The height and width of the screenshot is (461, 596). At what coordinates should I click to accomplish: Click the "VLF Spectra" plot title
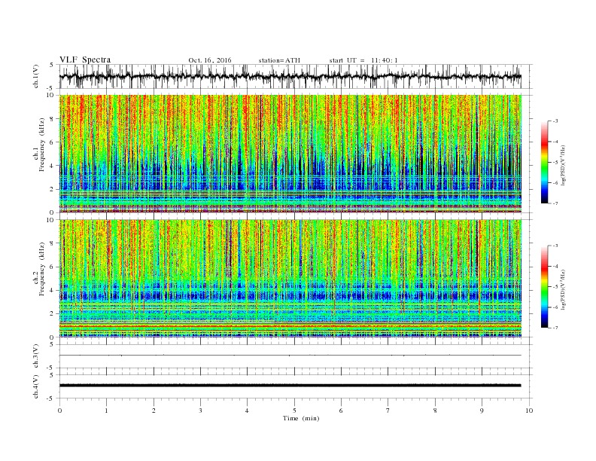[x=85, y=60]
